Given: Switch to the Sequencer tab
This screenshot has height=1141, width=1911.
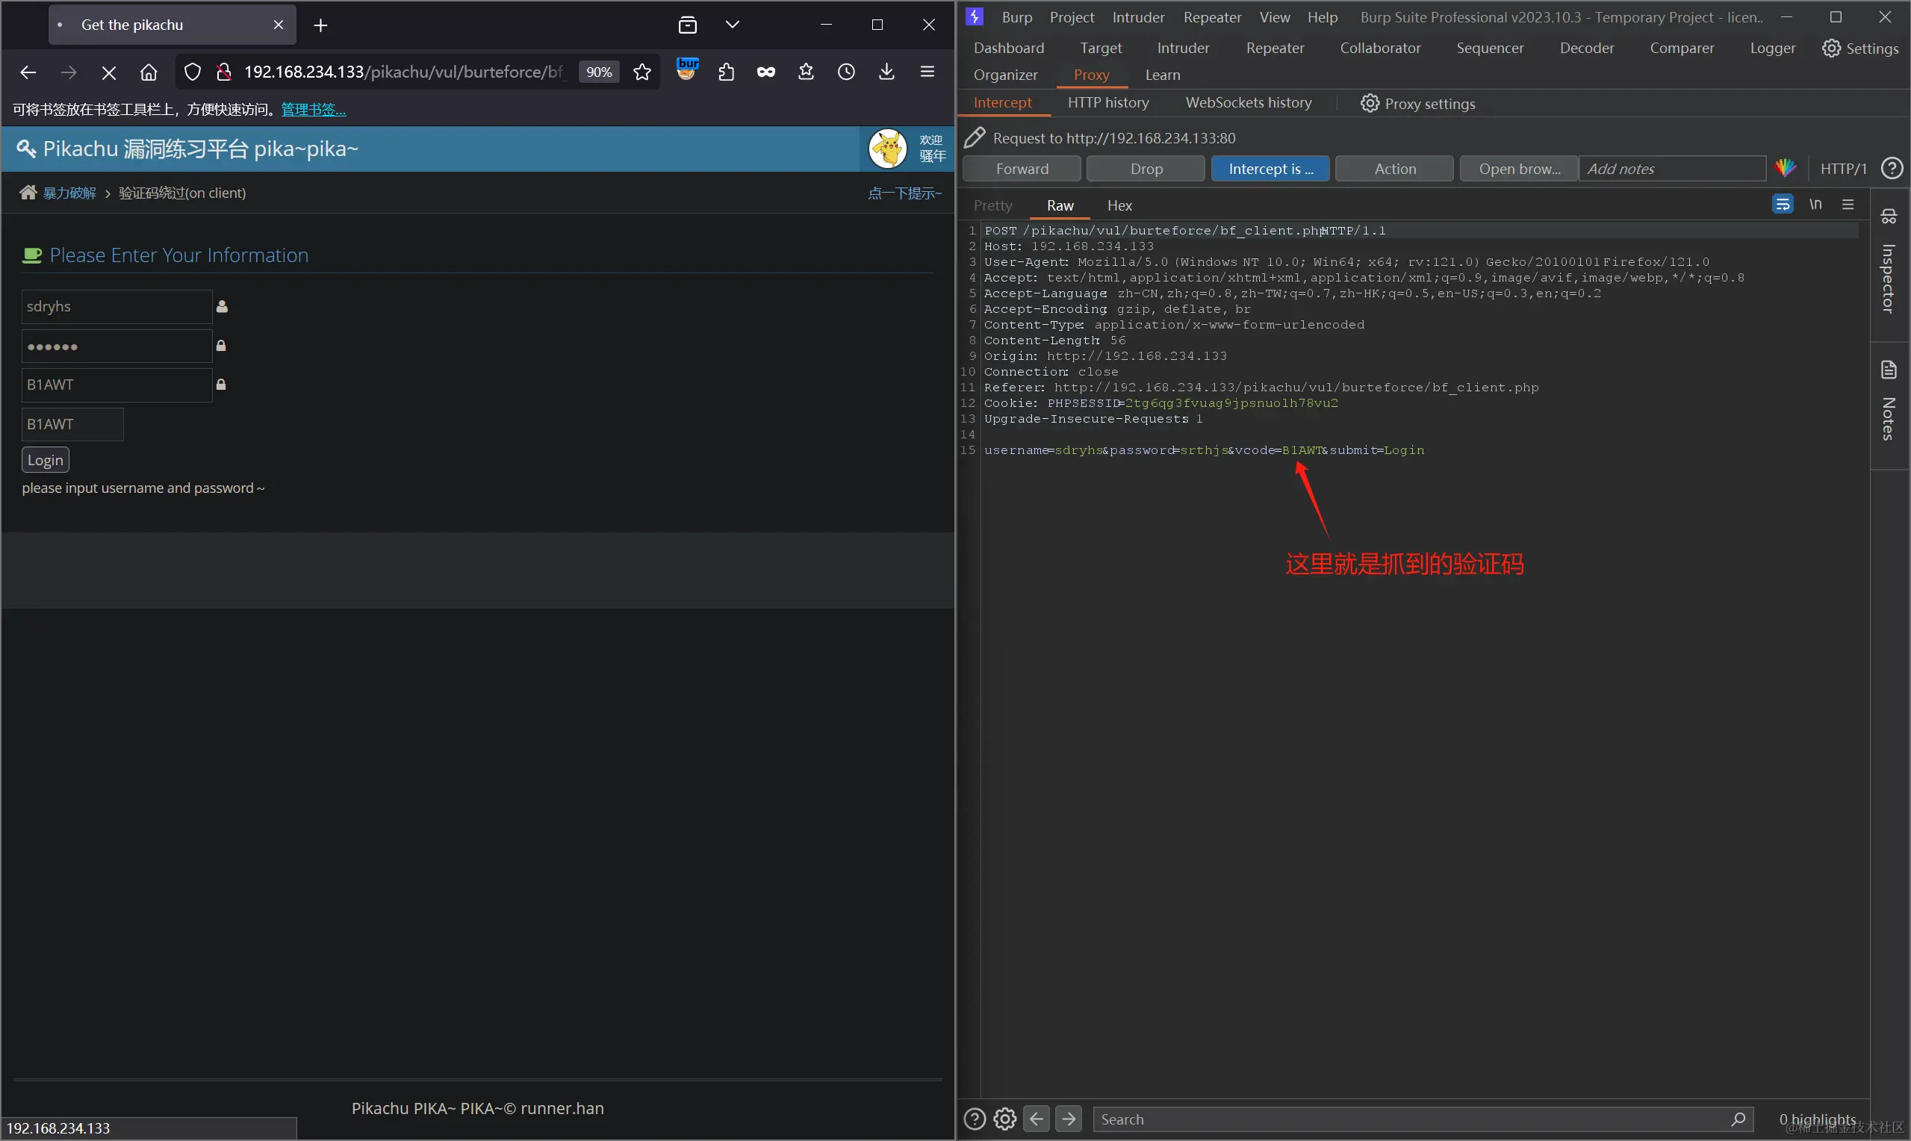Looking at the screenshot, I should point(1490,48).
